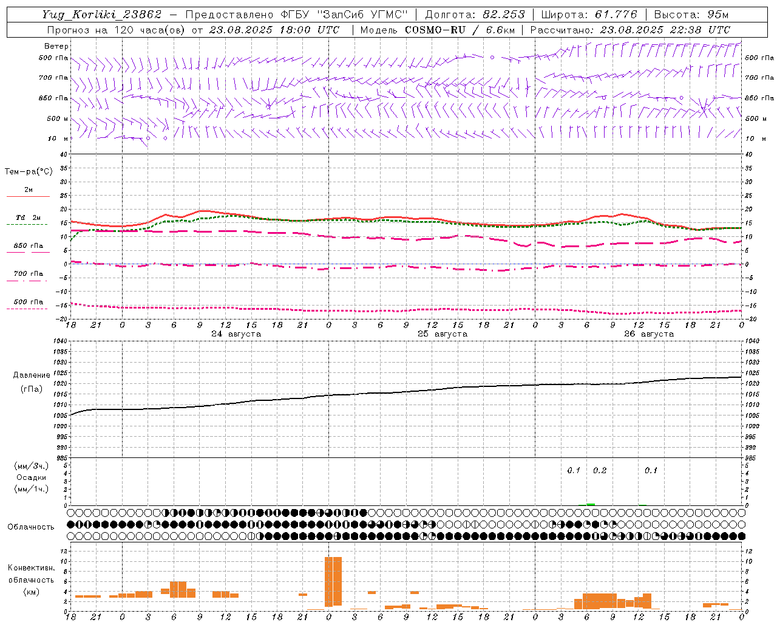777x622 pixels.
Task: Click the 0.2 precipitation amount value
Action: click(599, 470)
